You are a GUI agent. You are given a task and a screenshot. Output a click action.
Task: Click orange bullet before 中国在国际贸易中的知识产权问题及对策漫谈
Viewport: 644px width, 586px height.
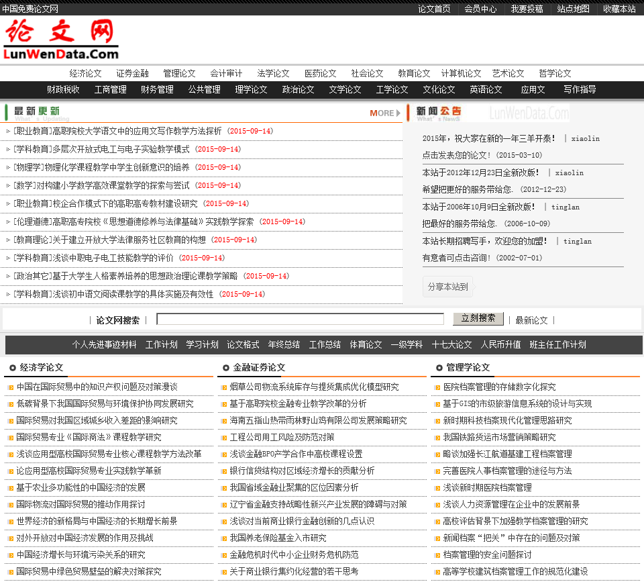[x=11, y=387]
